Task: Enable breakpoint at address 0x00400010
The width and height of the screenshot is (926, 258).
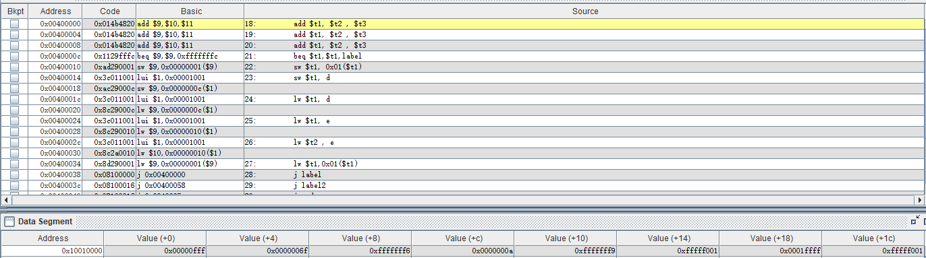Action: click(x=13, y=67)
